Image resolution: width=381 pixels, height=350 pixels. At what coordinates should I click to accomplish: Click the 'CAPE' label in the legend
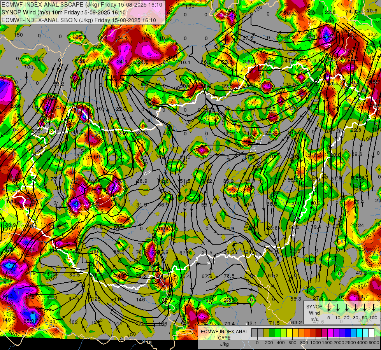224,338
